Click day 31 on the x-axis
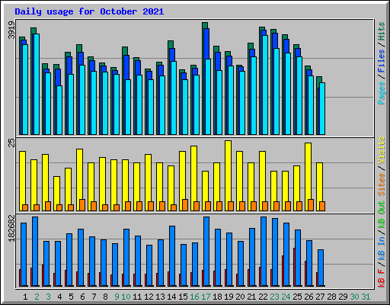Screen dimensions: 390x305 click(x=366, y=297)
